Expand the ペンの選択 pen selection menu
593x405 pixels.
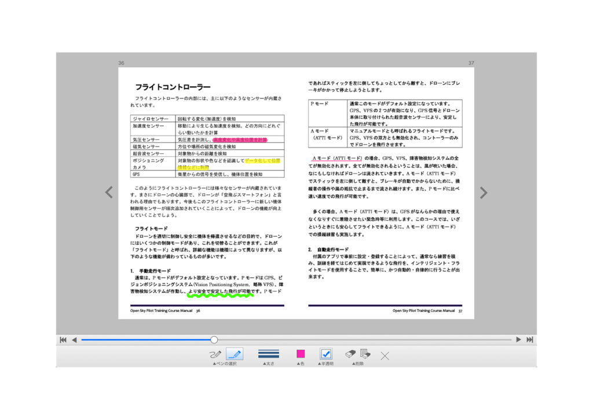(x=225, y=364)
